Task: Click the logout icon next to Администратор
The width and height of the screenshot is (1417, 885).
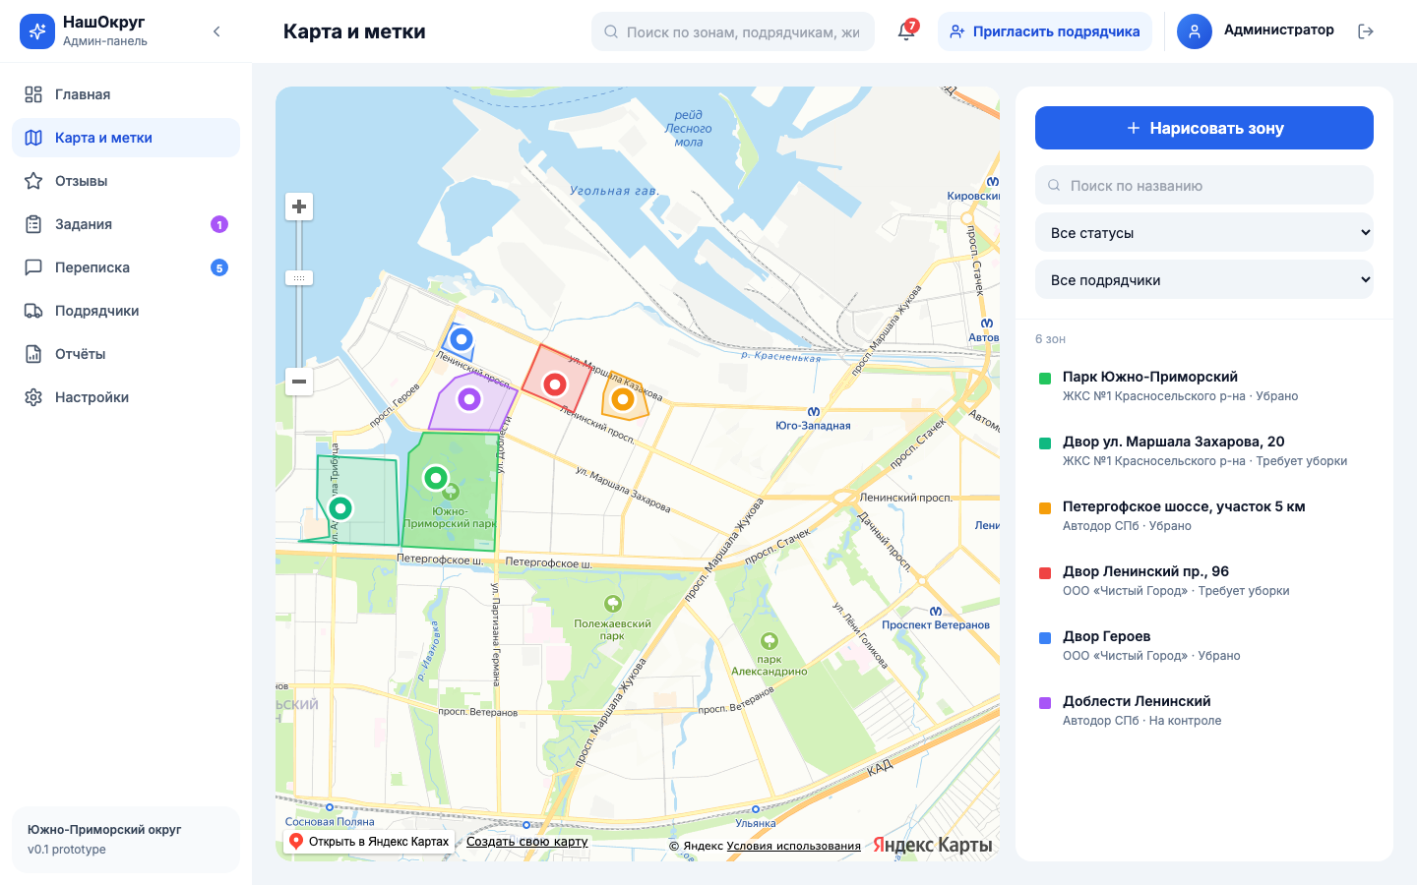Action: pos(1366,31)
